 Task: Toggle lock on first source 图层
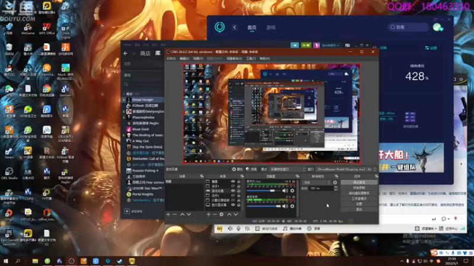(239, 181)
